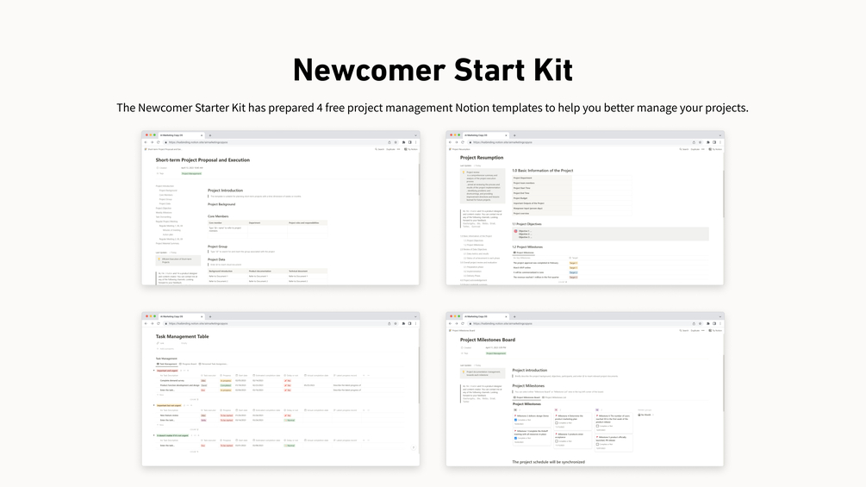Click Try Notion in the Short-term Project Proposal window
Viewport: 866px width, 487px height.
411,149
